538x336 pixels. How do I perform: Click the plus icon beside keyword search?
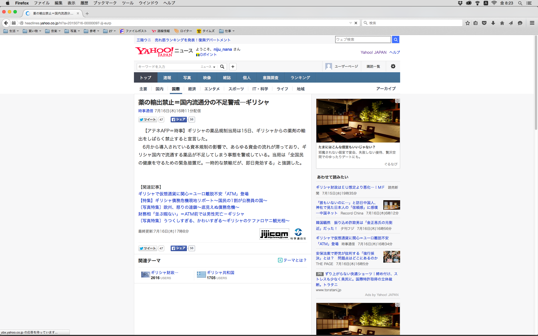point(233,67)
